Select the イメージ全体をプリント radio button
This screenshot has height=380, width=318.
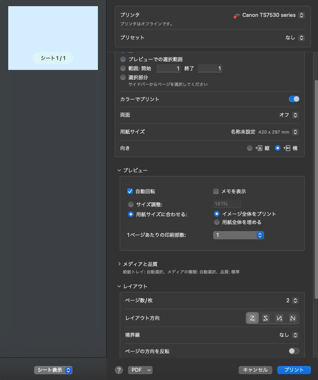[217, 214]
